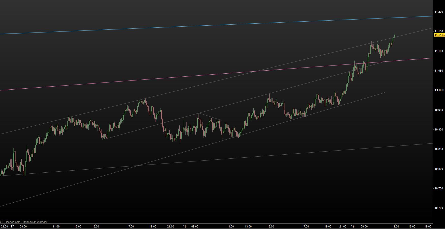Click the 11 200 price axis label
445x229 pixels.
(439, 12)
